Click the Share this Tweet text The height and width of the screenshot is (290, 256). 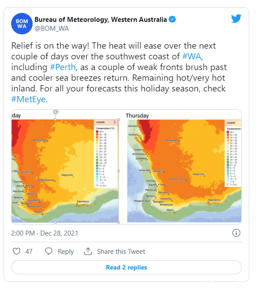[x=121, y=252]
